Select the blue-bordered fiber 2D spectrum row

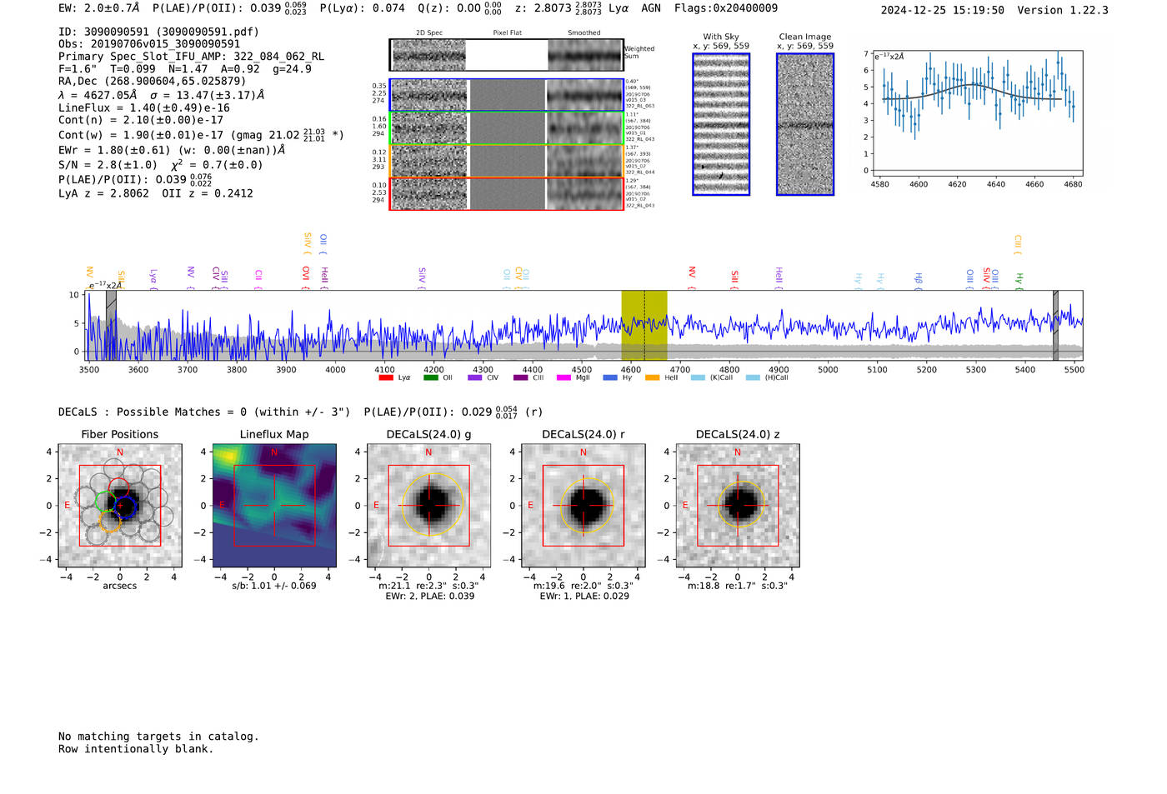click(x=506, y=95)
